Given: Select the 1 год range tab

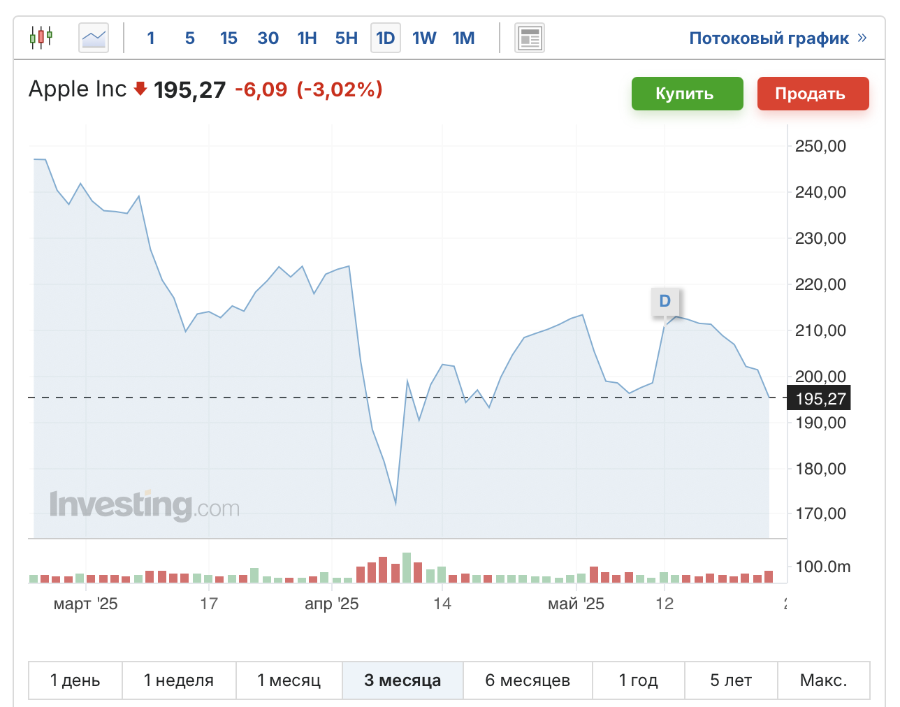Looking at the screenshot, I should 639,680.
